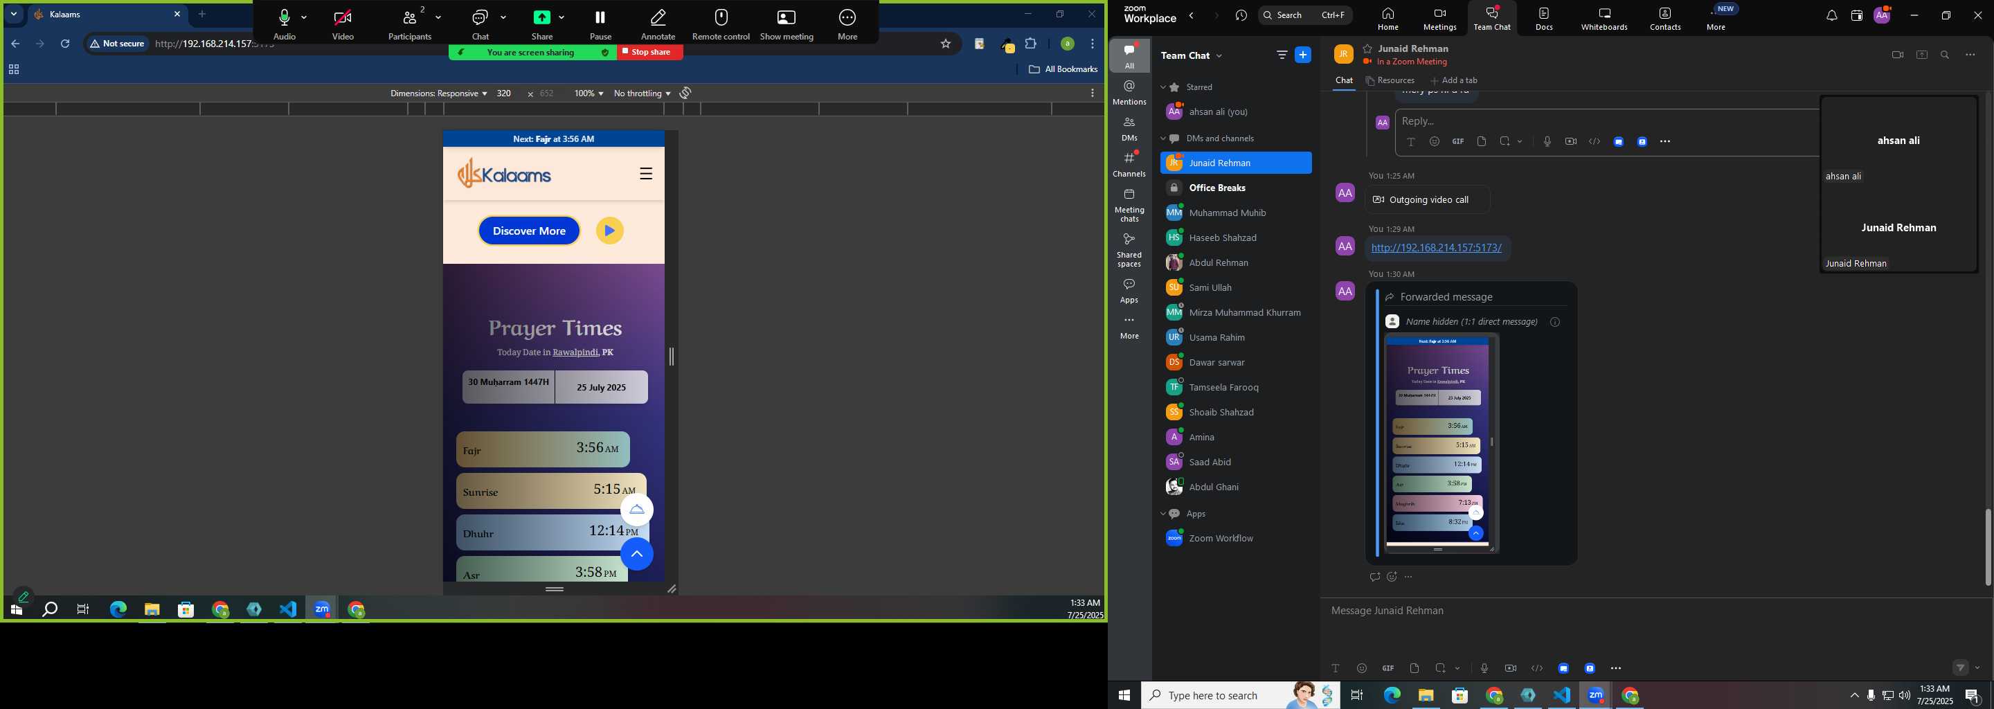Pause the screen share
The image size is (1994, 709).
(x=600, y=24)
